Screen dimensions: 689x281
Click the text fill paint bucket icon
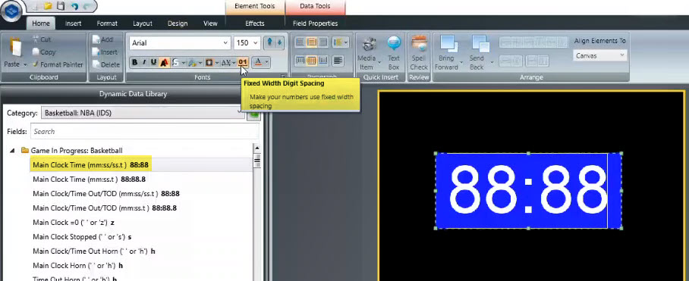click(x=192, y=63)
